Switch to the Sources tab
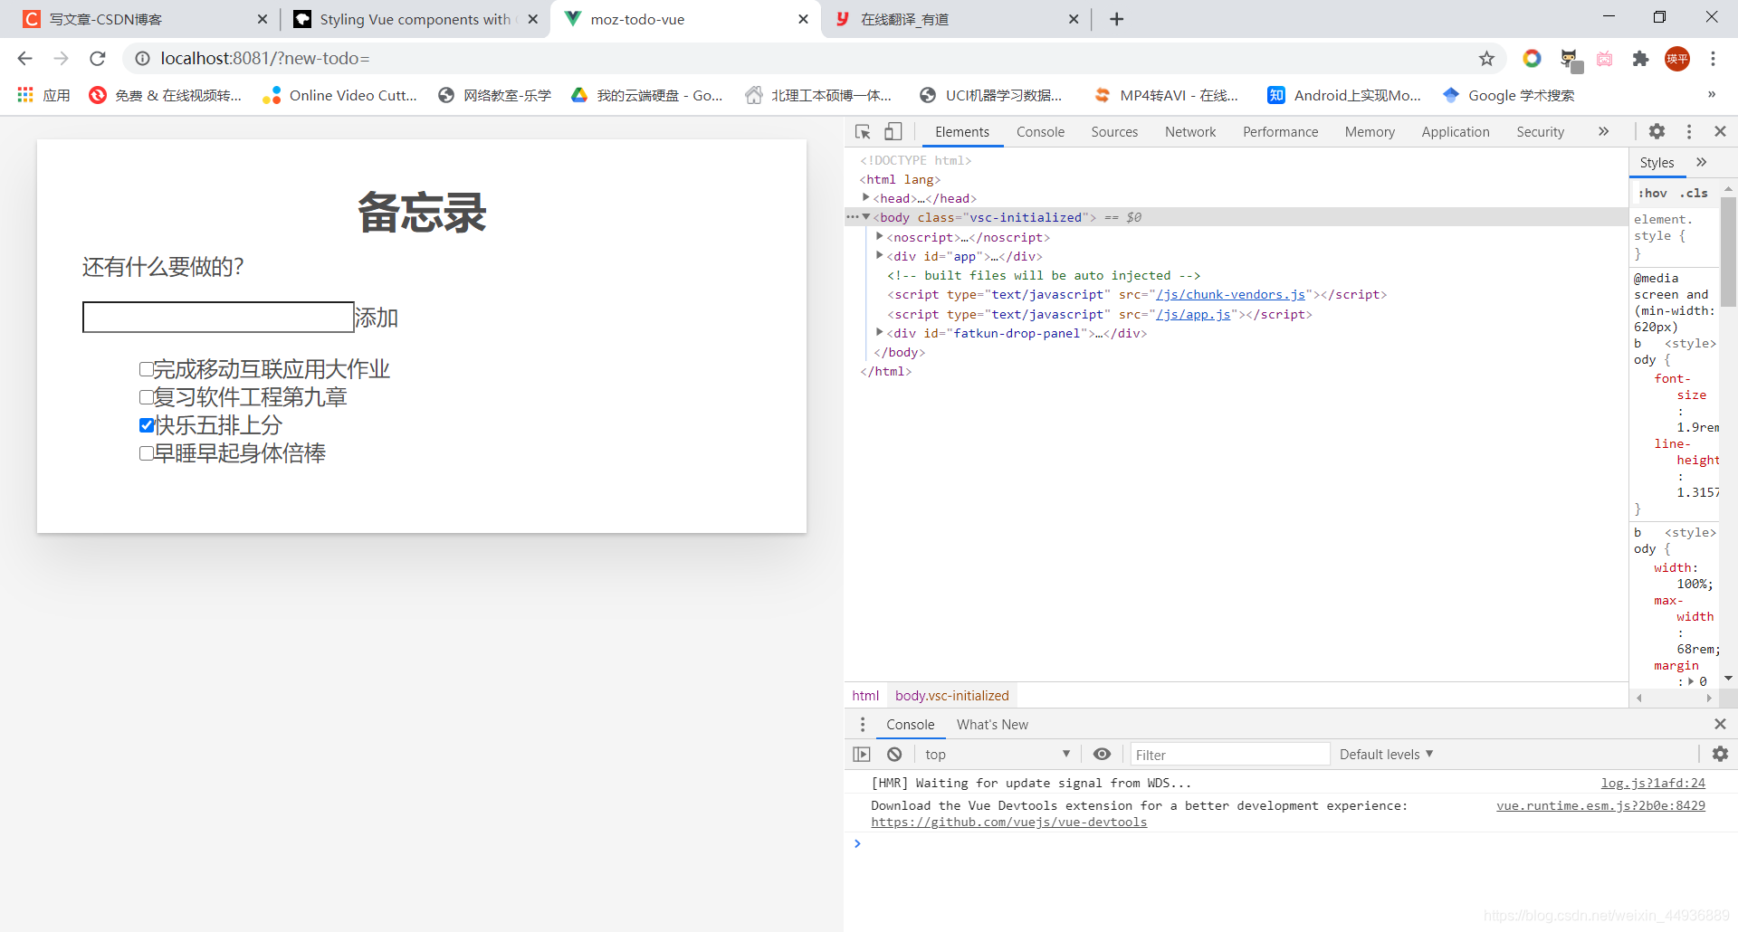1738x932 pixels. point(1114,132)
